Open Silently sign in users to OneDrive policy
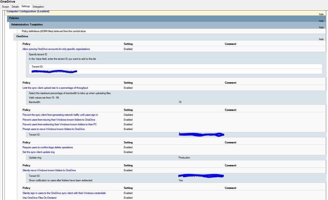 click(x=64, y=193)
